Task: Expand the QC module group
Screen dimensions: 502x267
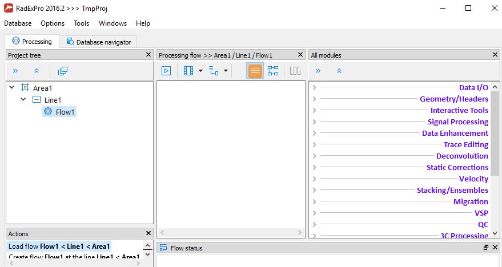Action: coord(314,224)
